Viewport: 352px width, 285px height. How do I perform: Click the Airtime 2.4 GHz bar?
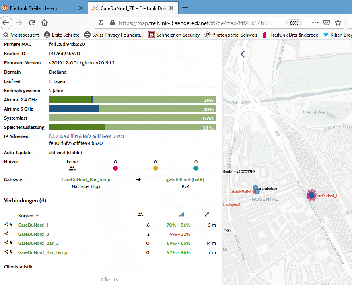132,99
